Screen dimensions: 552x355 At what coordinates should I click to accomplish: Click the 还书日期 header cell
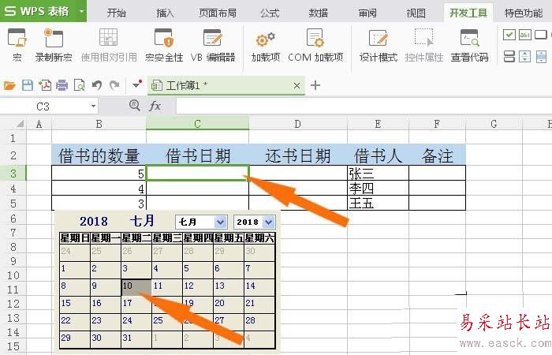[x=298, y=155]
